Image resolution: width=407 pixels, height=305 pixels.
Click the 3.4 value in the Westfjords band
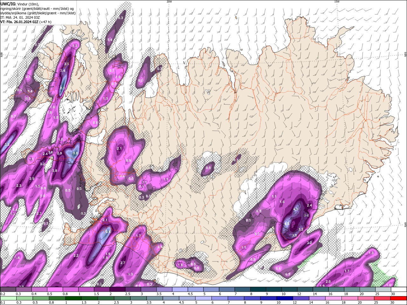[x=63, y=71]
